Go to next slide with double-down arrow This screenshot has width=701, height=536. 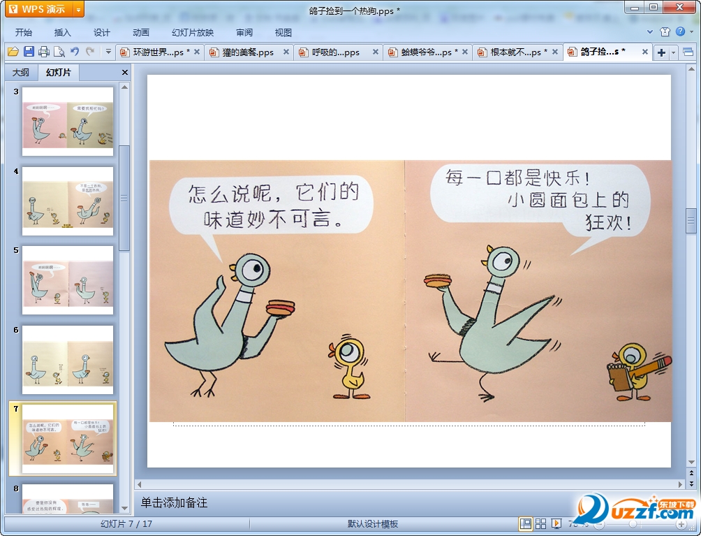pos(691,484)
